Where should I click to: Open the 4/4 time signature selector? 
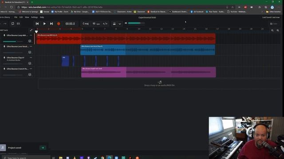(x=105, y=23)
